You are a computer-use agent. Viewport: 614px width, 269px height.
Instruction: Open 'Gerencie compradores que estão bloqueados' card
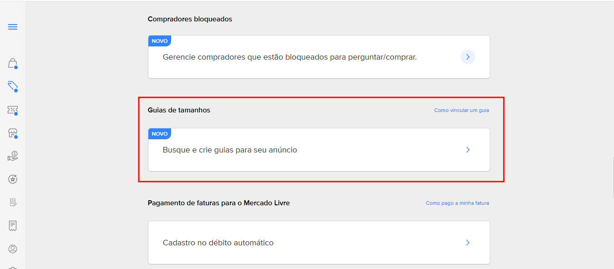(x=289, y=57)
